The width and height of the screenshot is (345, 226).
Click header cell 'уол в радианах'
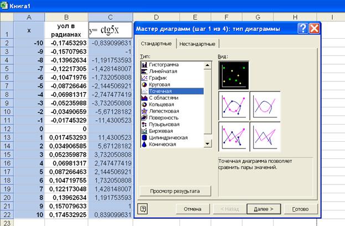[x=66, y=30]
